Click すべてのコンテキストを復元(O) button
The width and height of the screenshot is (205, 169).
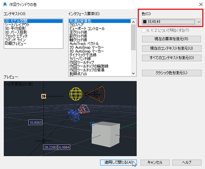point(172,58)
